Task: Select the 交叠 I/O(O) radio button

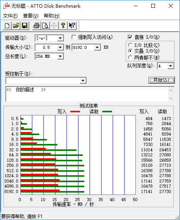Action: click(x=130, y=51)
